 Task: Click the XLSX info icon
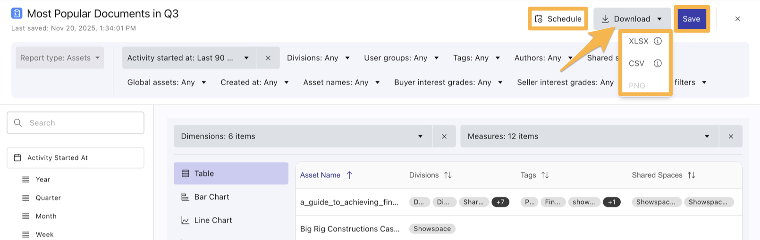[658, 41]
